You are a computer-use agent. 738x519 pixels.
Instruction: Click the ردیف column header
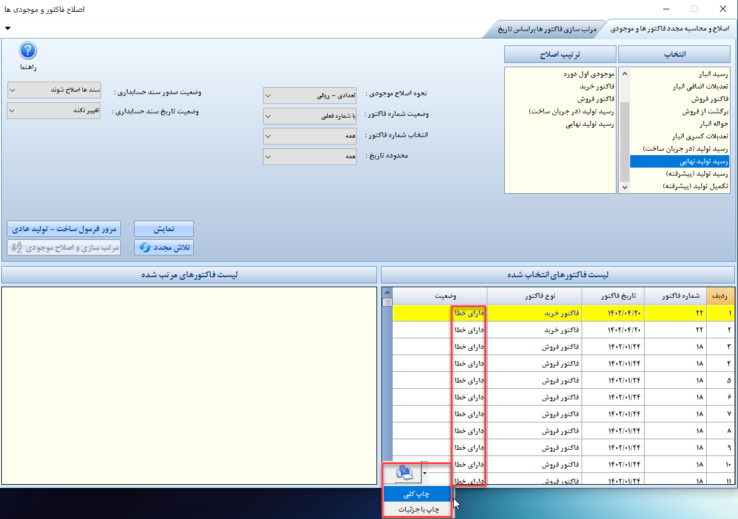point(720,296)
